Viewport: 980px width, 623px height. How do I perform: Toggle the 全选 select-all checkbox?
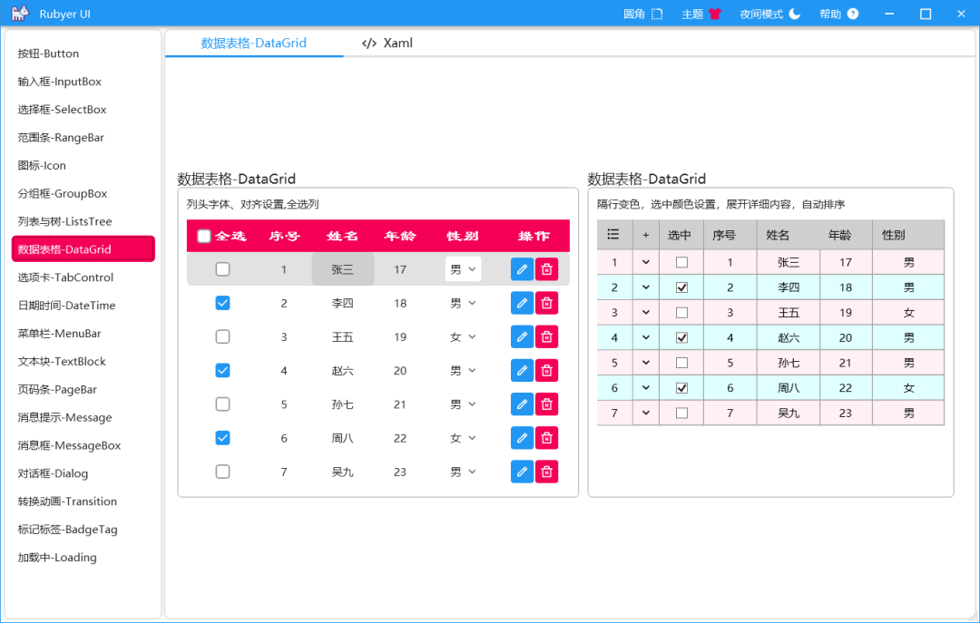[204, 235]
